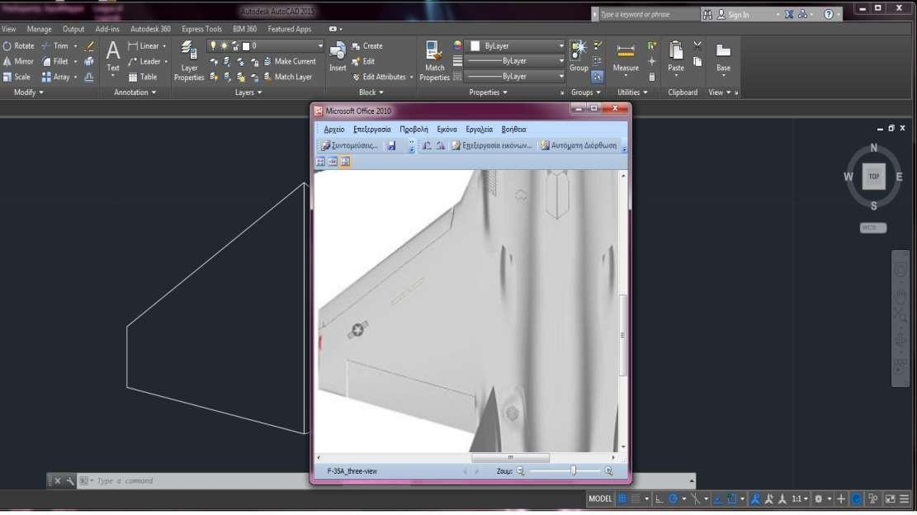Click Match Properties tool

[434, 61]
